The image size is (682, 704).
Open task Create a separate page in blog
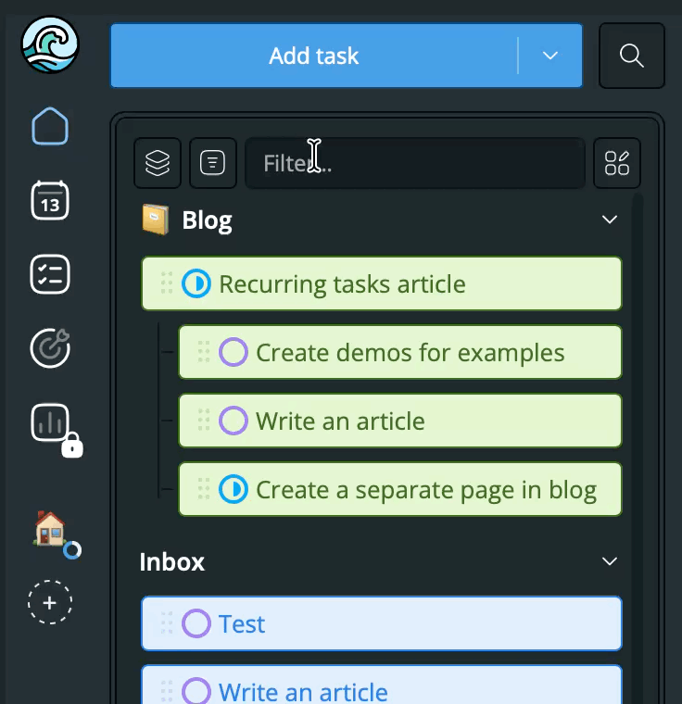tap(400, 489)
